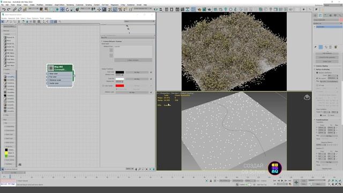The image size is (343, 193).
Task: Switch to the Create command panel tab
Action: tap(316, 16)
